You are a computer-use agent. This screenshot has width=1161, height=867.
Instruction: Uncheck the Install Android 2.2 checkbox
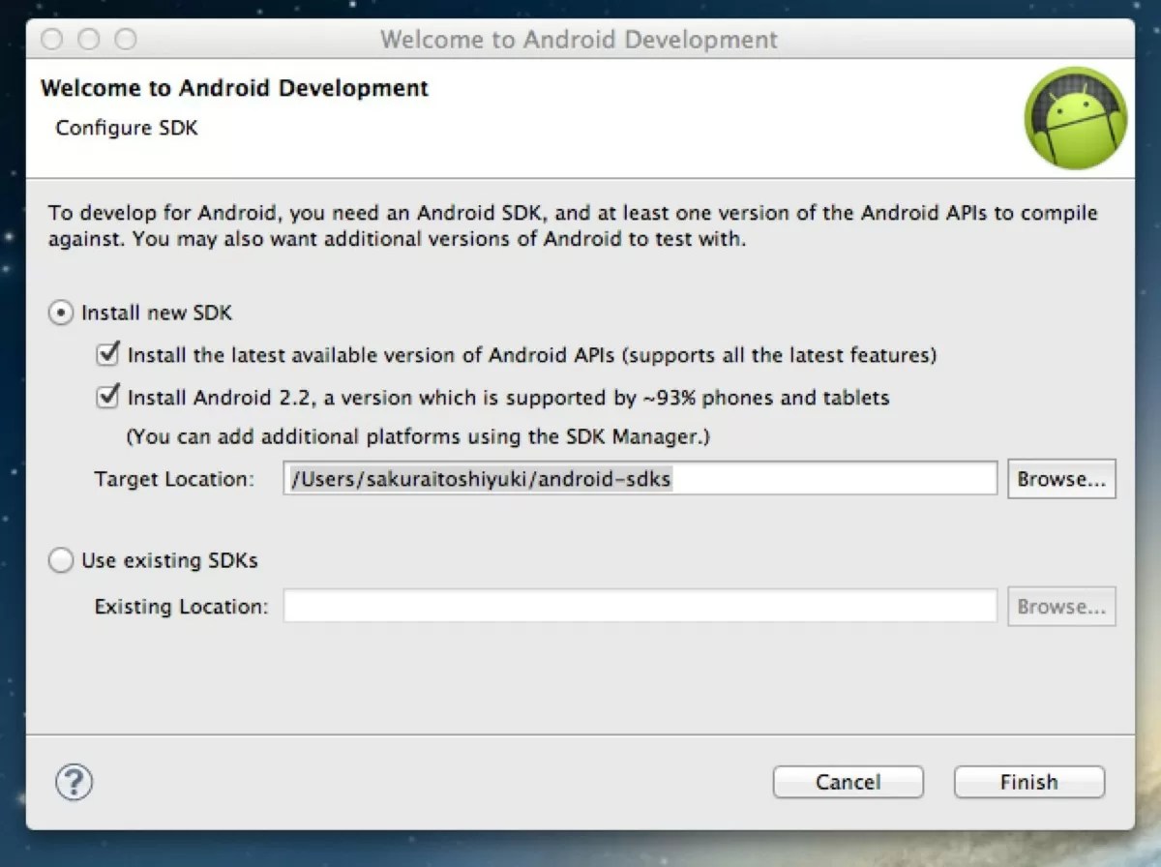click(x=107, y=397)
